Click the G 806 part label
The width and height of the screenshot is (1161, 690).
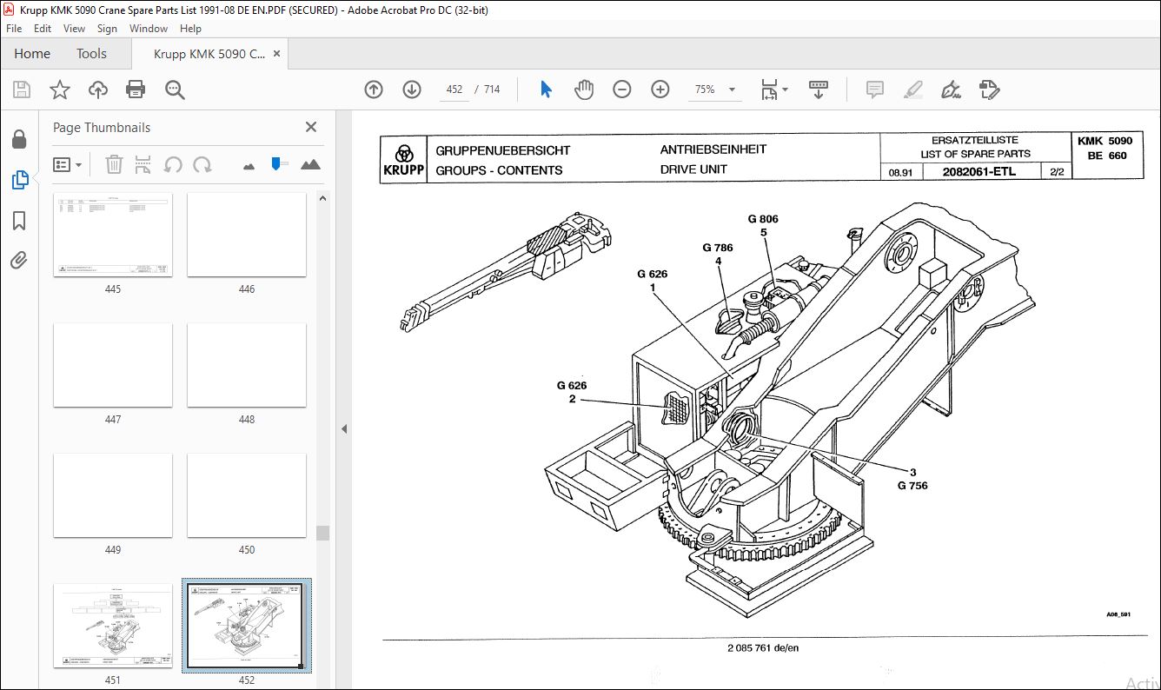(763, 219)
